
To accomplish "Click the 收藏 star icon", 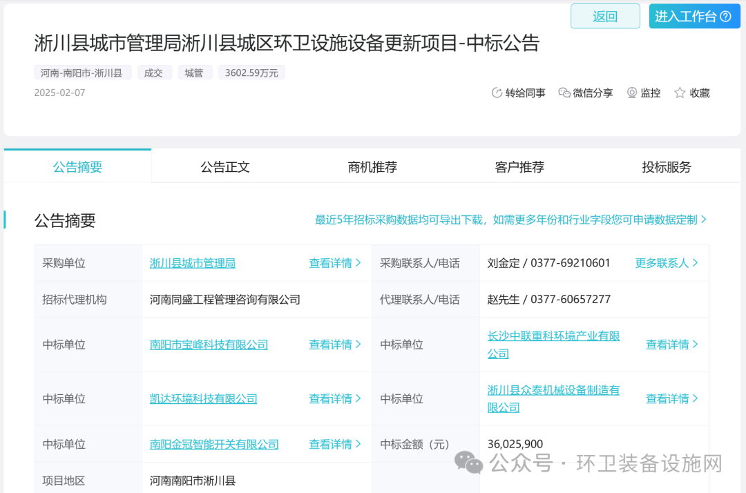I will (680, 93).
